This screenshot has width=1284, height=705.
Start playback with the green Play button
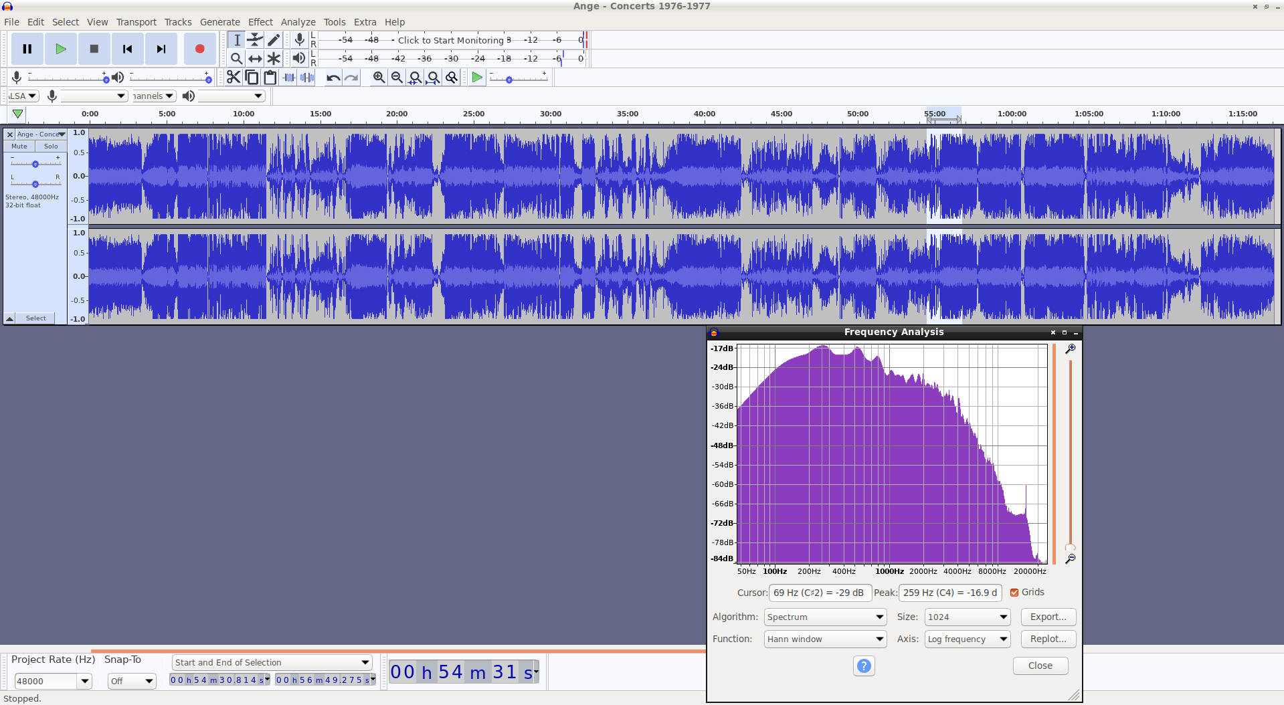[61, 49]
